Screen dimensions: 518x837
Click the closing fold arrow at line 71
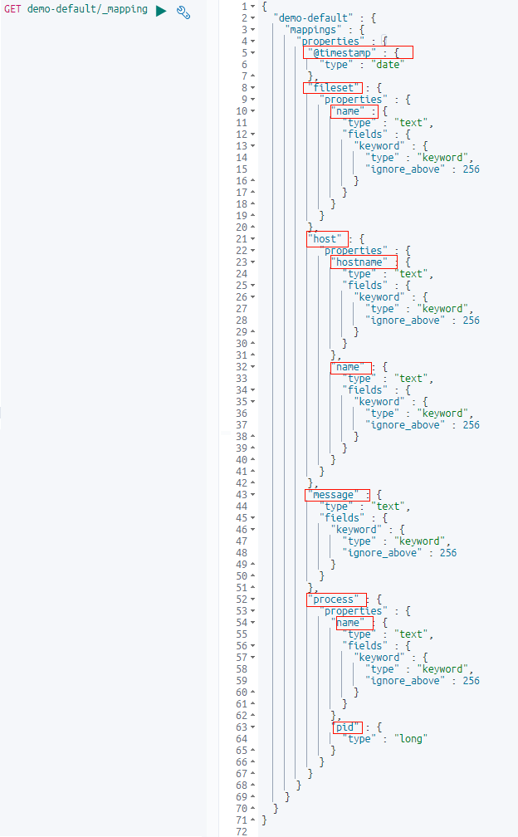[x=253, y=820]
